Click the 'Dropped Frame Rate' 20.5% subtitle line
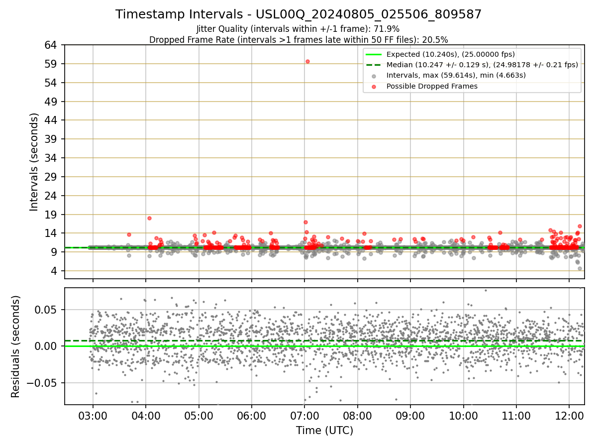Screen dimensions: 597x448 pyautogui.click(x=298, y=39)
